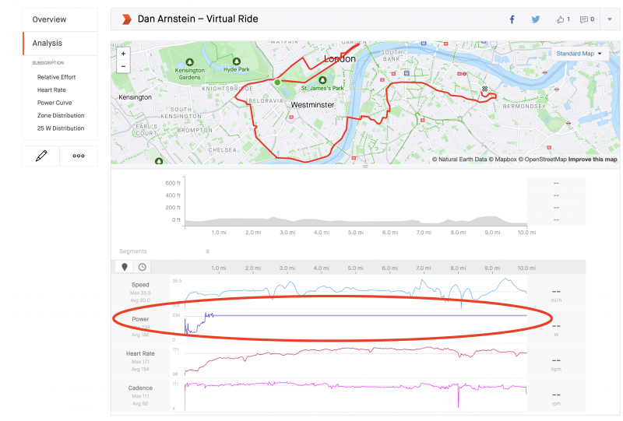Open the Zone Distribution link

(x=61, y=115)
